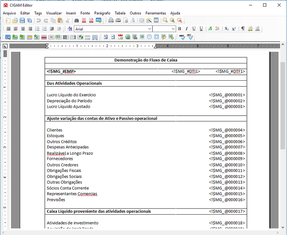Open the Inserir menu

[71, 13]
